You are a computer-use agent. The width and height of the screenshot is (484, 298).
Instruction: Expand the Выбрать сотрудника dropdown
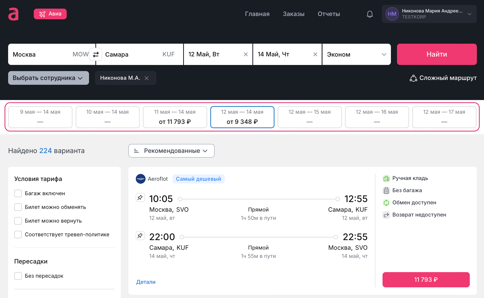pyautogui.click(x=48, y=78)
